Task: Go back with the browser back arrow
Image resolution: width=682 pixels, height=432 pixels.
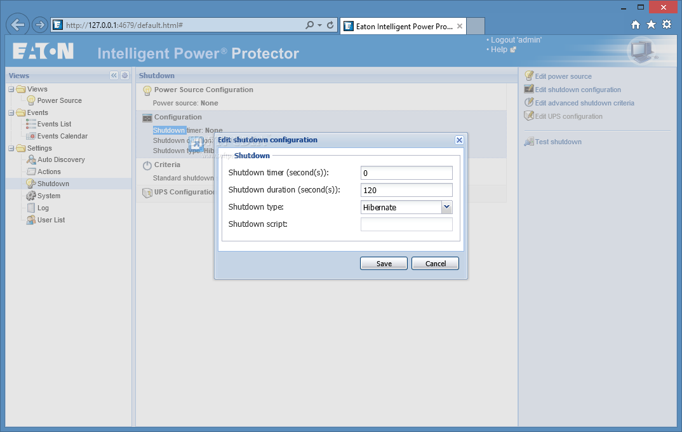Action: coord(18,25)
